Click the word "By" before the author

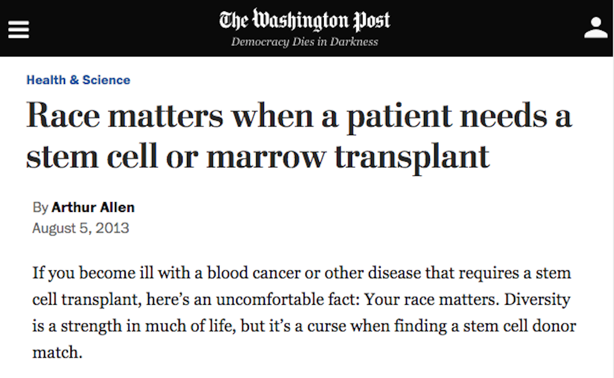[x=40, y=207]
